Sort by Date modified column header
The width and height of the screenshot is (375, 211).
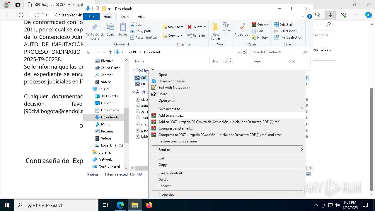point(231,61)
